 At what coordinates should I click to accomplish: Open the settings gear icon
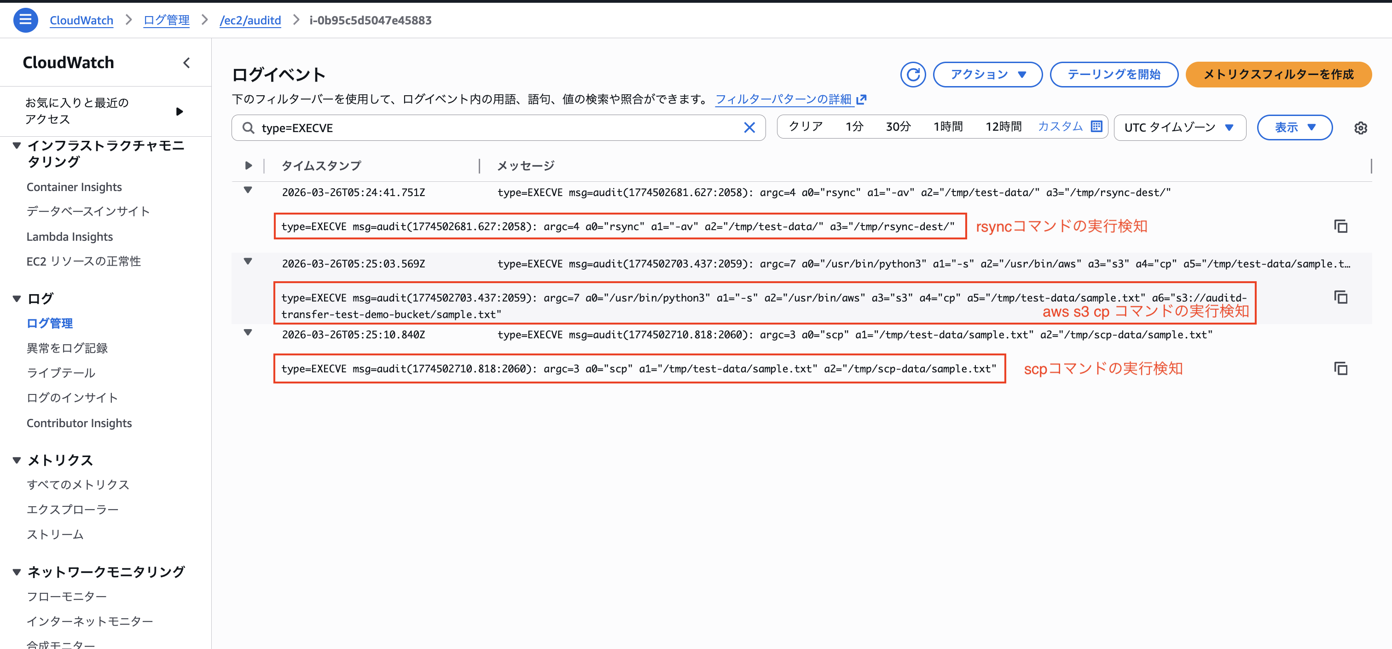pos(1360,128)
